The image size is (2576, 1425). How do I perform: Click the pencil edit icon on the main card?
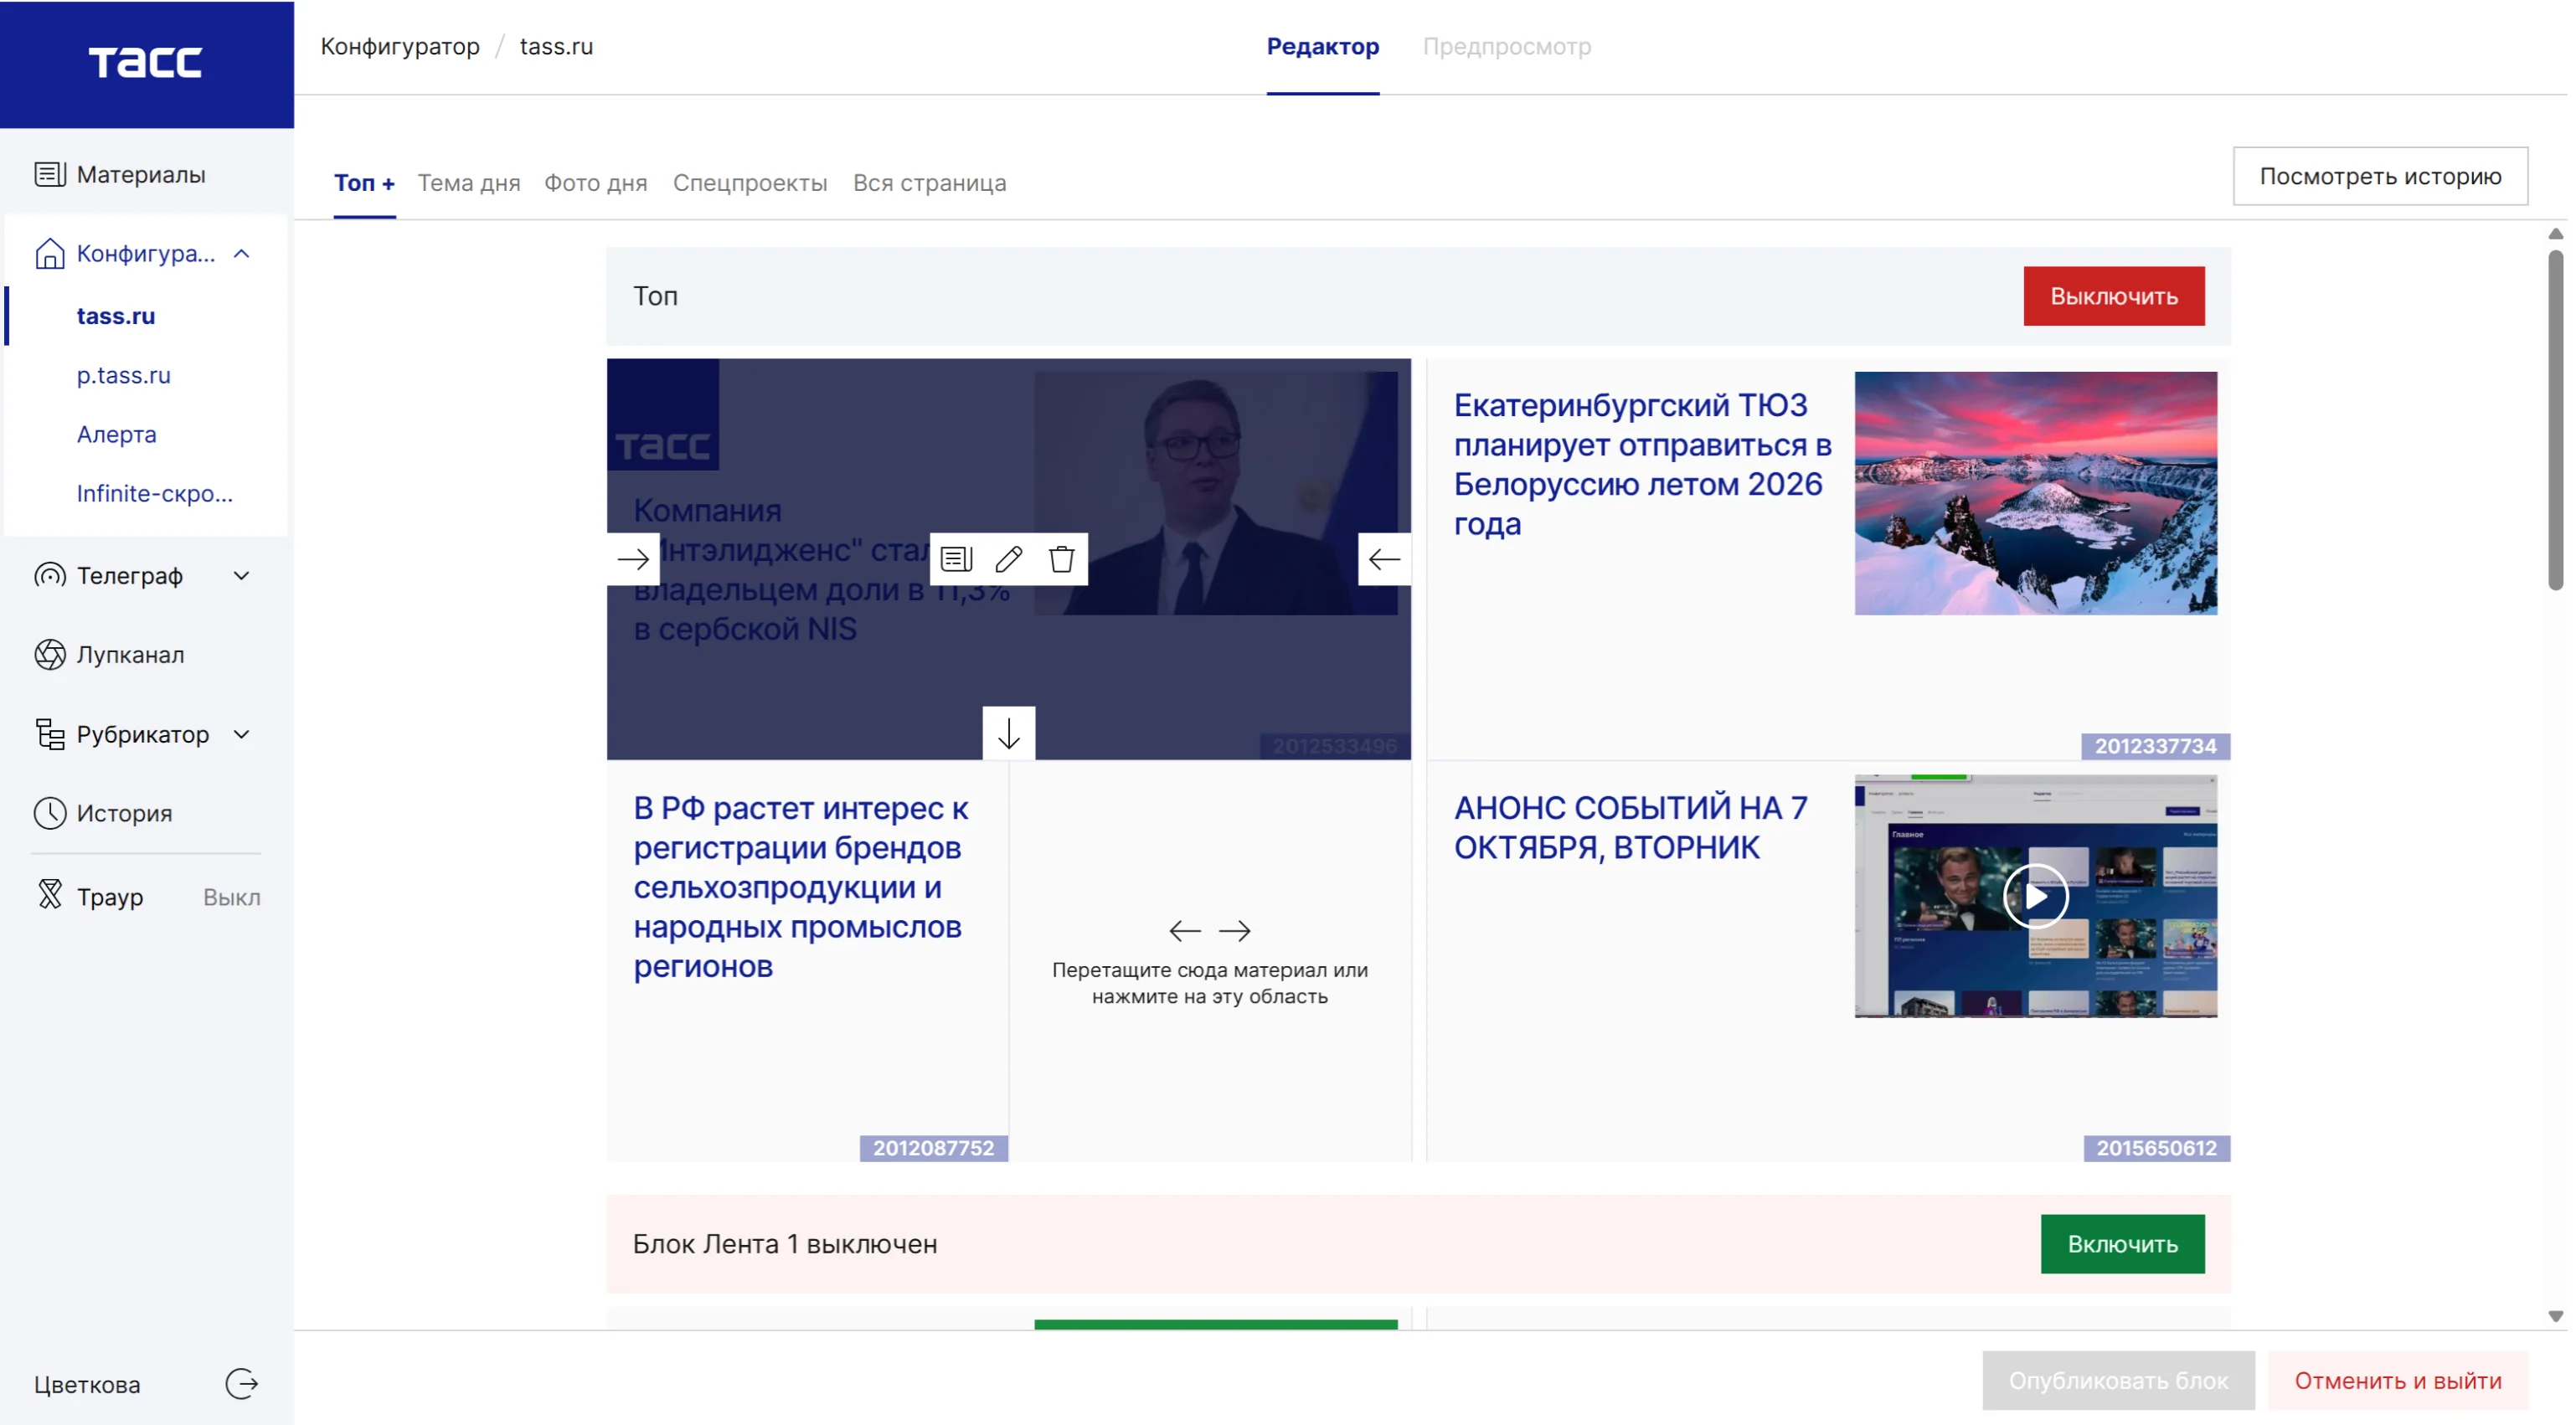coord(1009,559)
